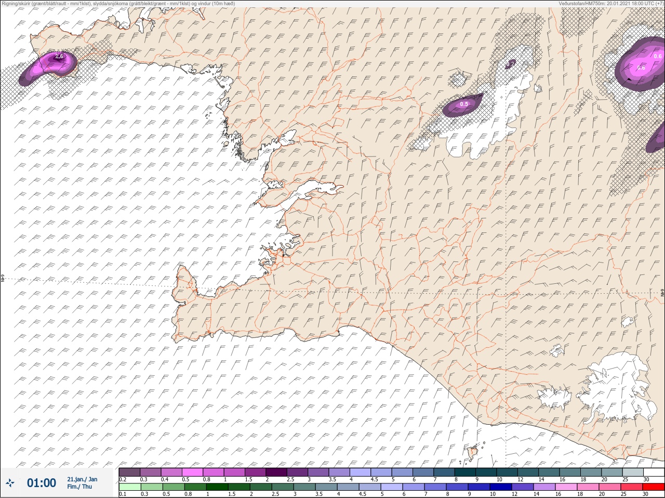
Task: Select top-row dark purple swatch above 2
Action: pos(276,472)
